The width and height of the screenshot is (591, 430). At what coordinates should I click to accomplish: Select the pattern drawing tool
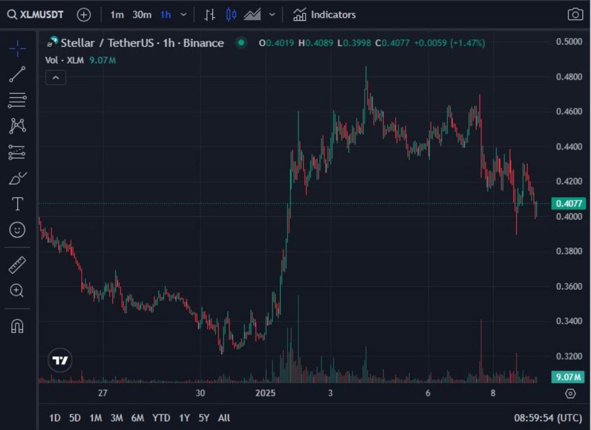coord(18,126)
